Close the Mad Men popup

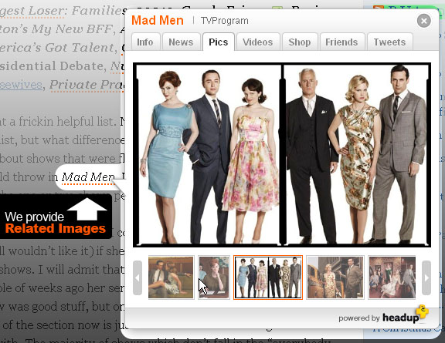click(423, 21)
